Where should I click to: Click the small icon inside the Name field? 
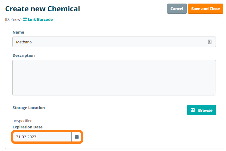[x=210, y=42]
